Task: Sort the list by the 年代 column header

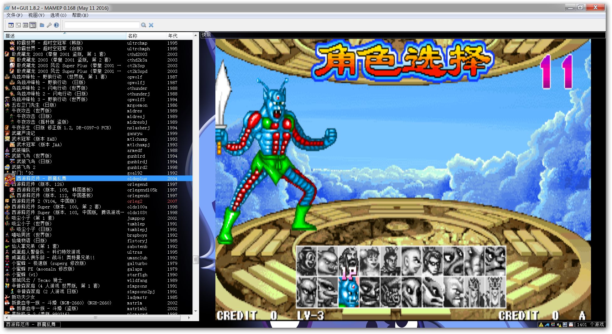Action: point(179,36)
